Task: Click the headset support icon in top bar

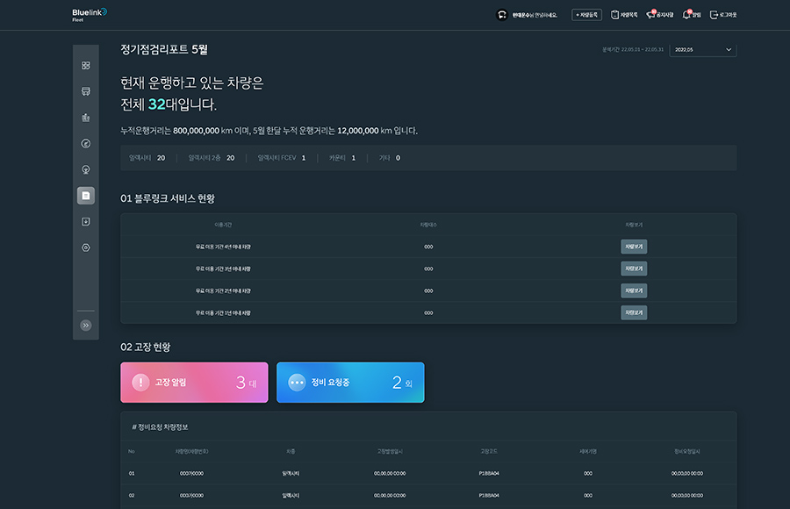Action: coord(501,14)
